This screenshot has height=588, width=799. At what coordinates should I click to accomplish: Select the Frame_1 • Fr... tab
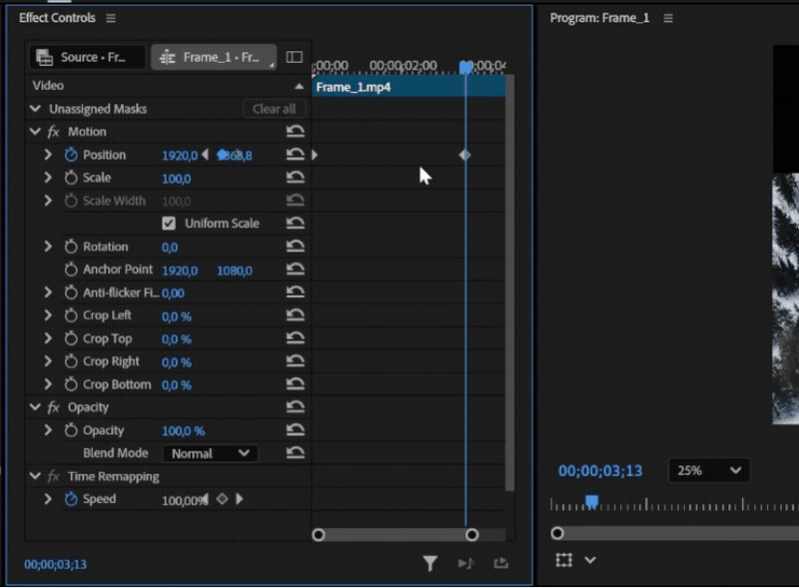pyautogui.click(x=214, y=57)
